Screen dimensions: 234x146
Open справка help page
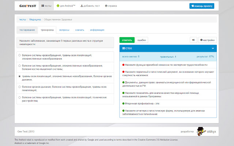[x=111, y=6]
